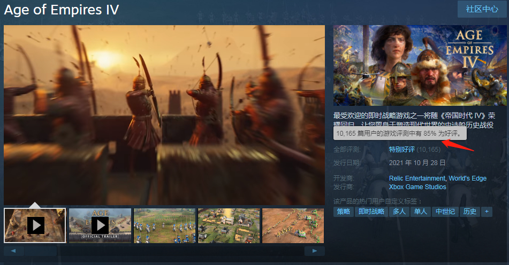Screen dimensions: 509x265
Task: Open the 特别好评 review summary link
Action: (402, 150)
